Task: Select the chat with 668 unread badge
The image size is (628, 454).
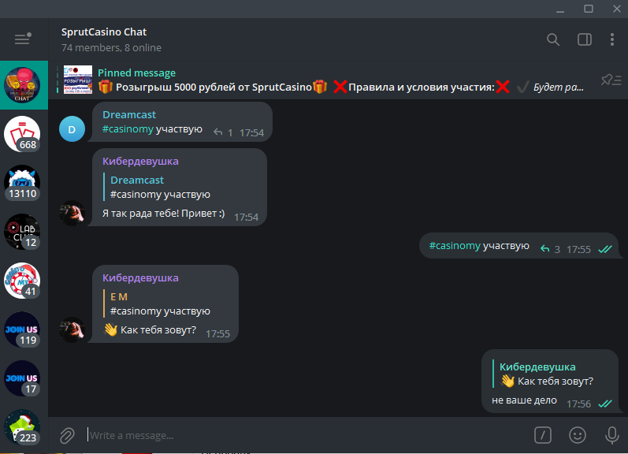Action: [22, 133]
